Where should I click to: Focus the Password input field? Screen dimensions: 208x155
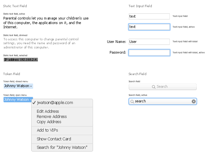coord(149,52)
